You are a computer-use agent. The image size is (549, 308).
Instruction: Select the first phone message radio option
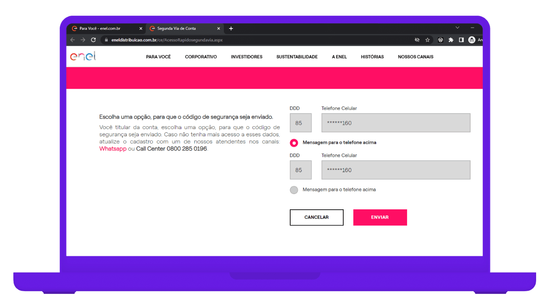point(294,143)
